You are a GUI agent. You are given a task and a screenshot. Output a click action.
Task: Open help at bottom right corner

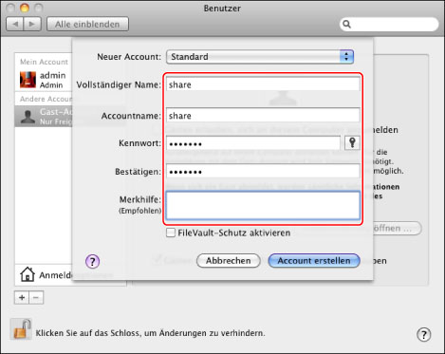point(424,334)
